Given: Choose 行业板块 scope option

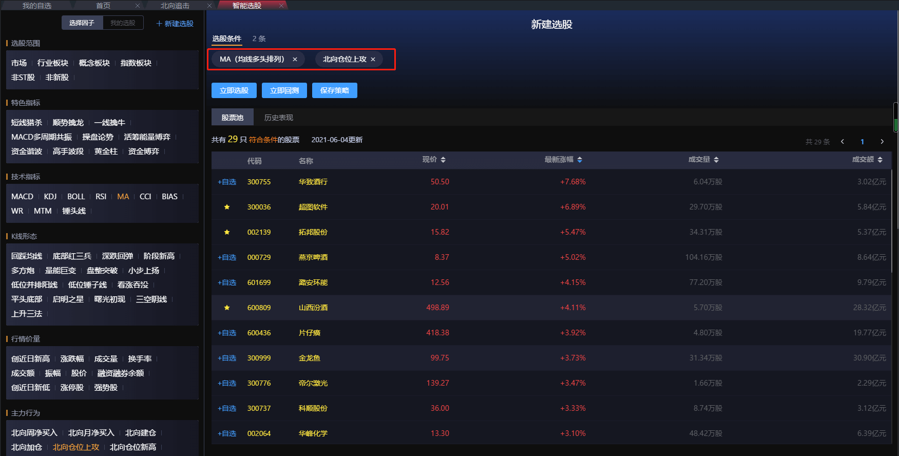Looking at the screenshot, I should point(53,63).
